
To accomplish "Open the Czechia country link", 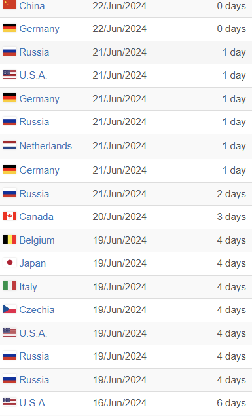I will tap(37, 310).
